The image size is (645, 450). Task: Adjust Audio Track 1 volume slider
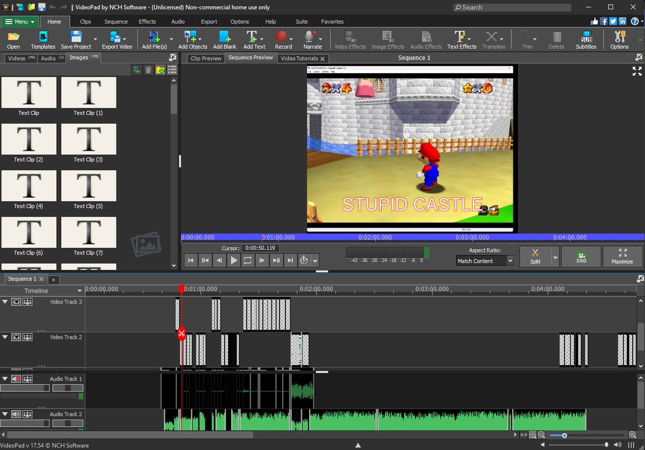[25, 388]
